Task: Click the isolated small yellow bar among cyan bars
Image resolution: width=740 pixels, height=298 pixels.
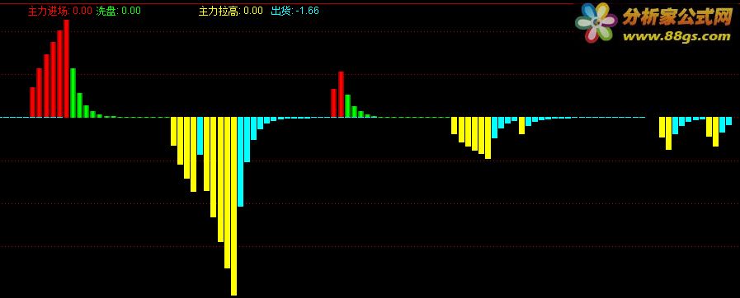Action: click(x=521, y=126)
